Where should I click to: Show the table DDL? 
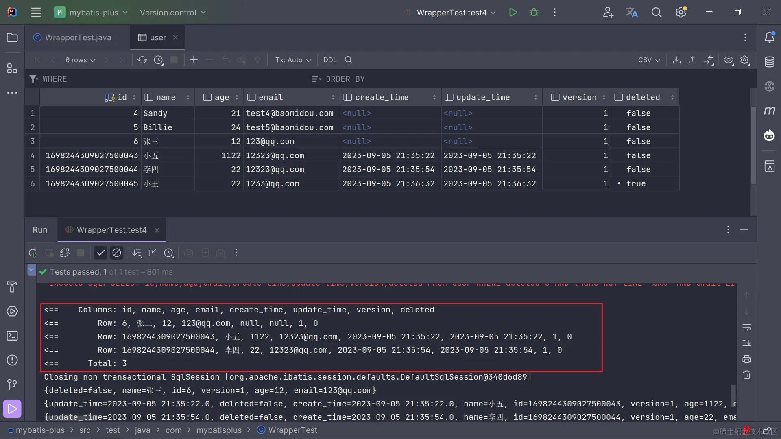tap(330, 60)
